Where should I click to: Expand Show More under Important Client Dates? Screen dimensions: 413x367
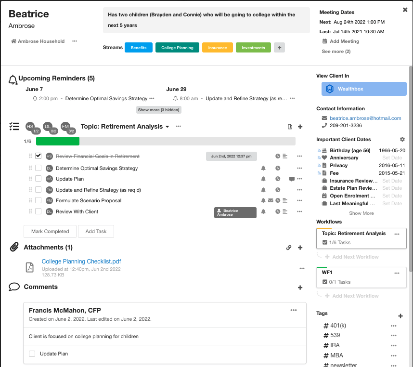click(x=361, y=213)
